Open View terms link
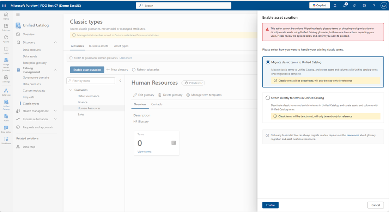This screenshot has width=389, height=212. pyautogui.click(x=144, y=152)
